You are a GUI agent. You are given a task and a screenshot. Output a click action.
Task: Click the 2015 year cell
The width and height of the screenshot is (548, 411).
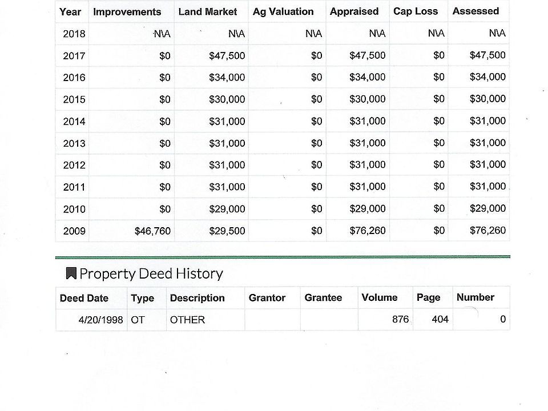tap(74, 99)
